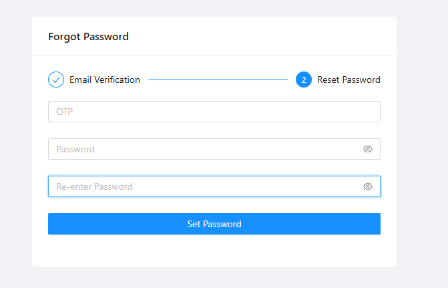Select the Re-enter Password input box
The height and width of the screenshot is (288, 448).
tap(214, 186)
